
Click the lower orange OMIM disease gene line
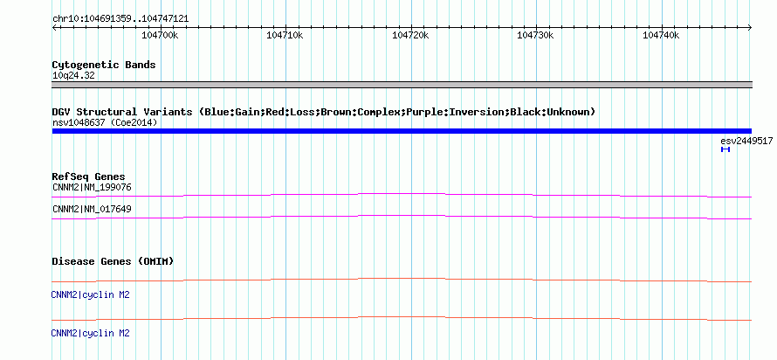tap(402, 318)
